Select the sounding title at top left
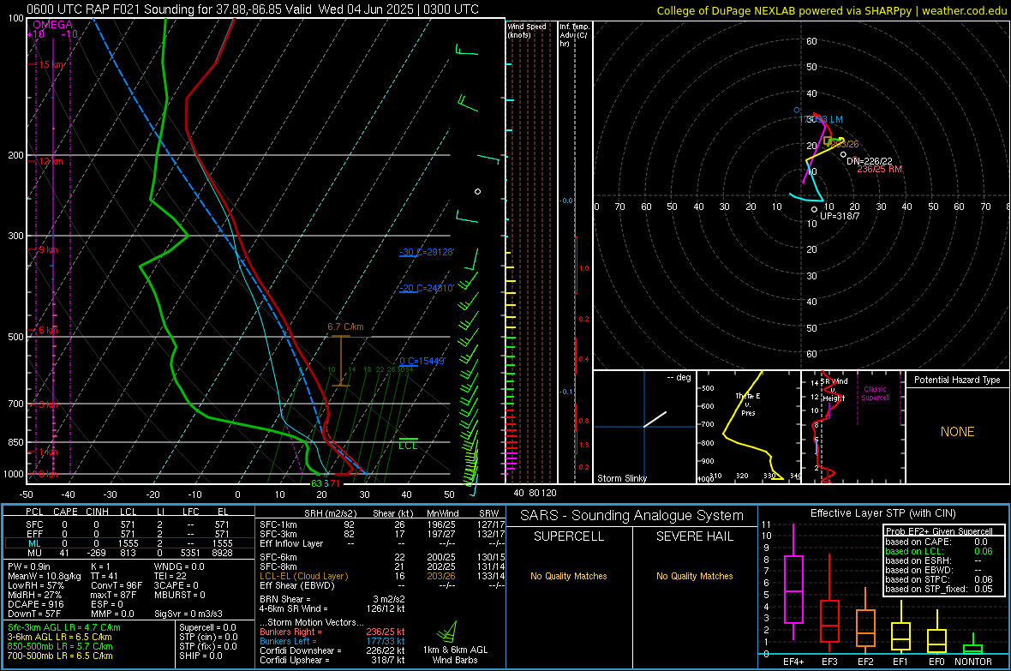 coord(253,9)
